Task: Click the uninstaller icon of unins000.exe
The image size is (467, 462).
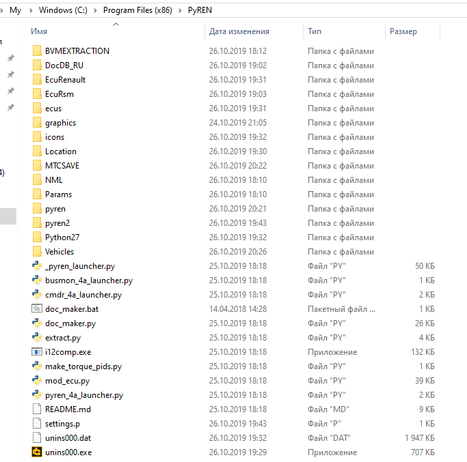Action: pyautogui.click(x=37, y=452)
